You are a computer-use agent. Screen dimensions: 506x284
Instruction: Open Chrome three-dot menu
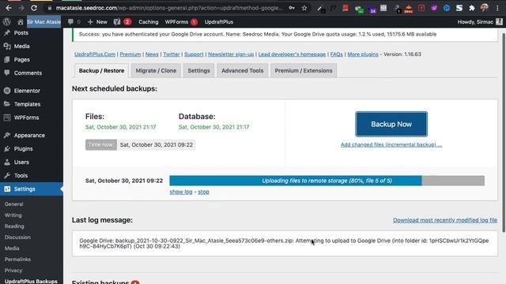(497, 8)
